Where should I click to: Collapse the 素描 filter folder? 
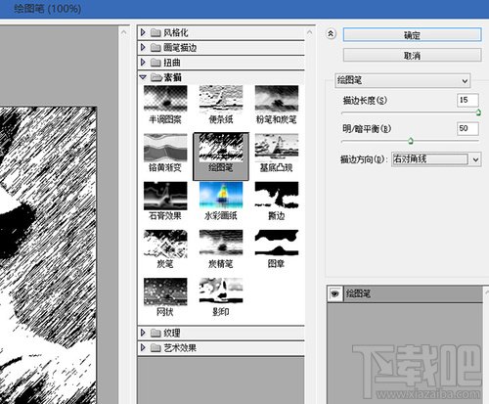(x=143, y=77)
